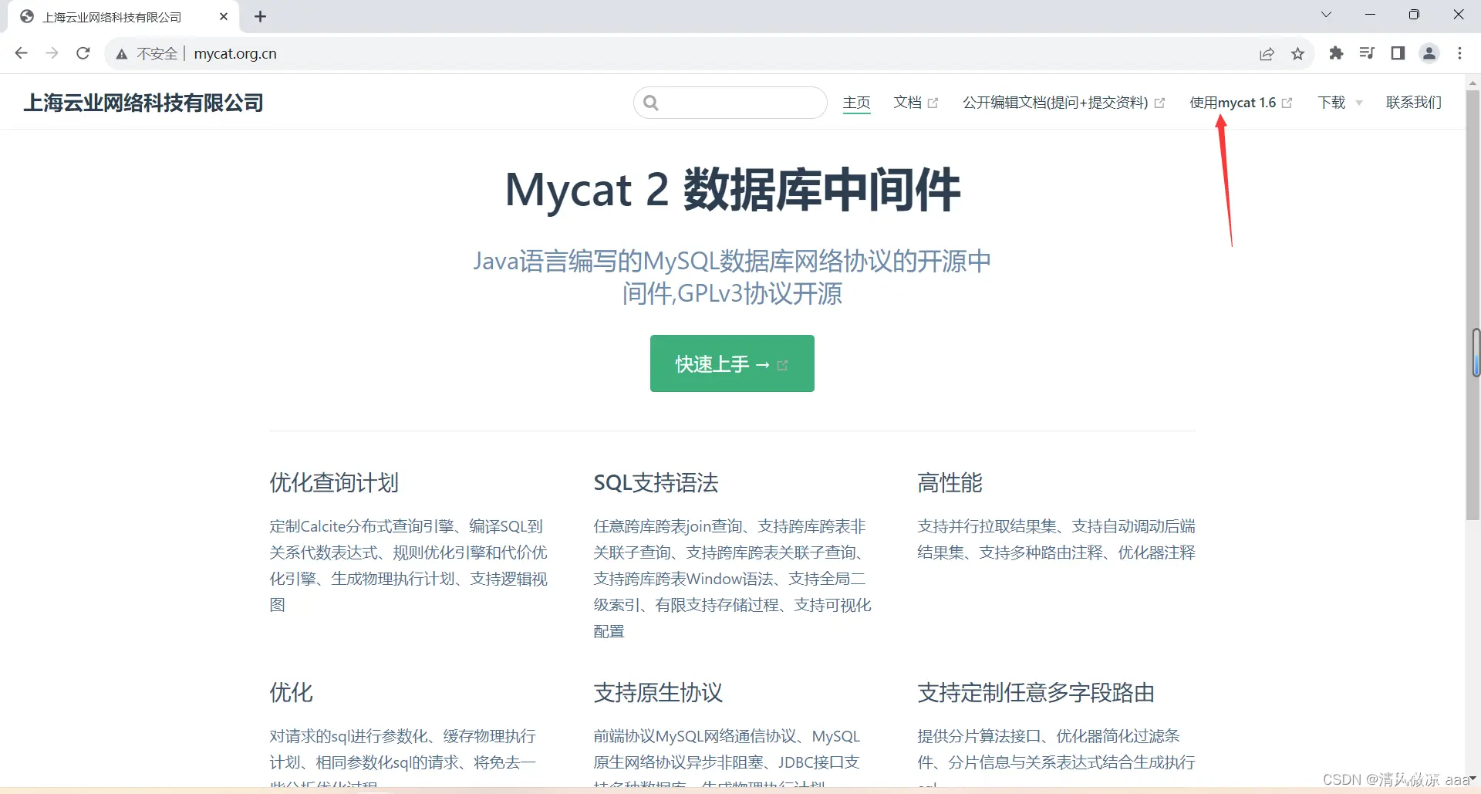
Task: Click the Java语言编写的MySQL subtitle text
Action: [x=732, y=277]
